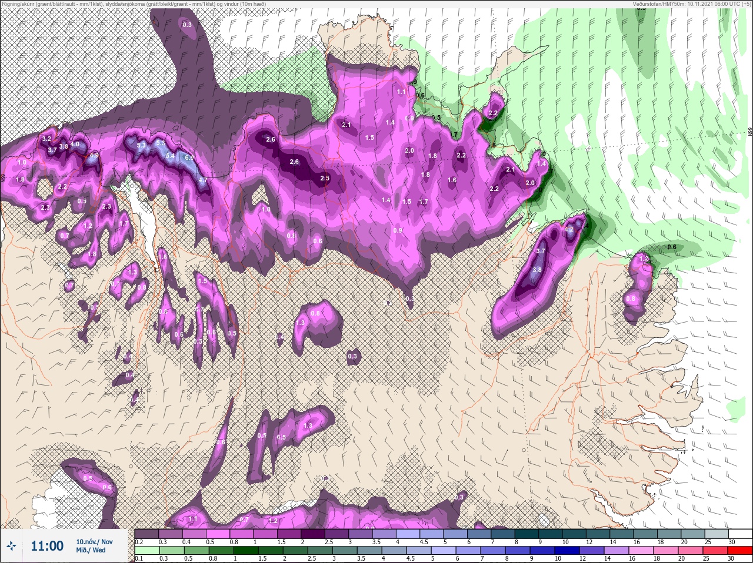Click the "Mið./ Wed" weekday text
753x563 pixels.
(x=91, y=551)
